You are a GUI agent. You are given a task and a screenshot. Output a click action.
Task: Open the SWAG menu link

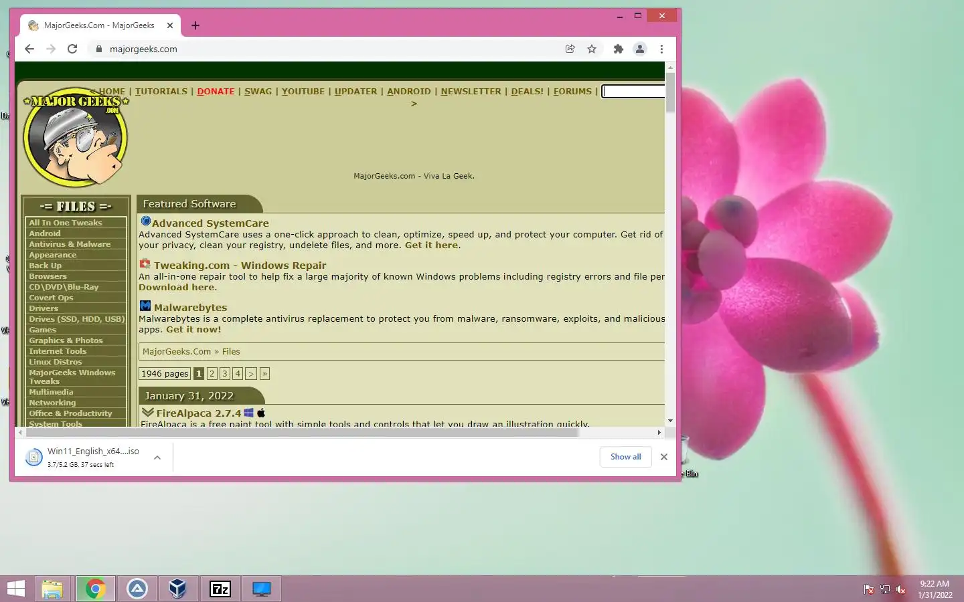pyautogui.click(x=258, y=92)
